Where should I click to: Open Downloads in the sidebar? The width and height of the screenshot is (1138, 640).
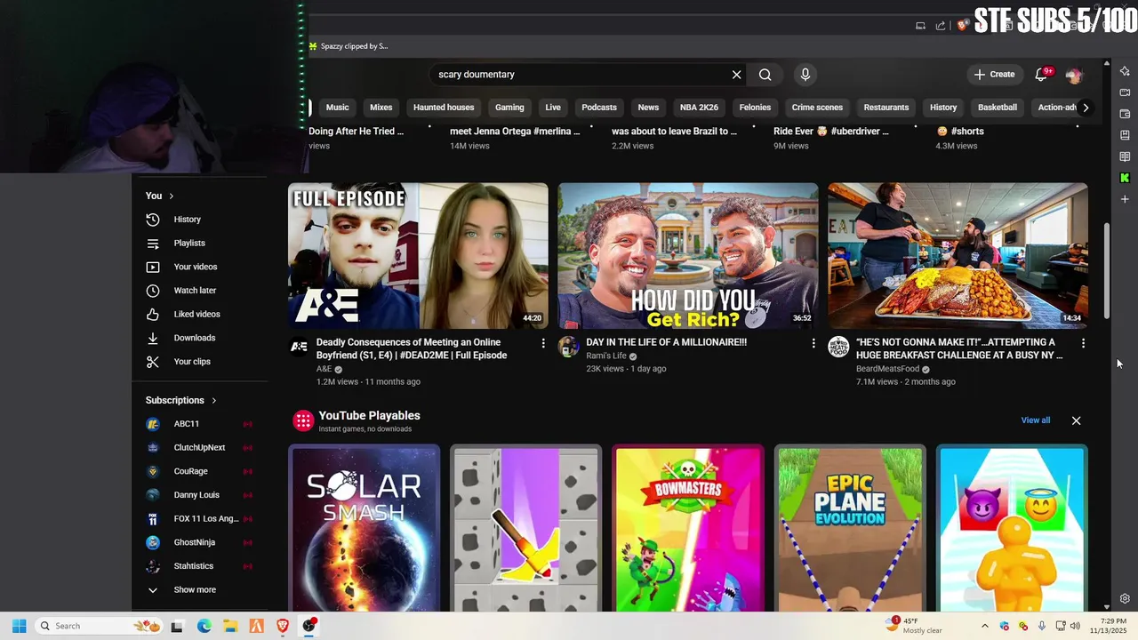click(x=200, y=338)
